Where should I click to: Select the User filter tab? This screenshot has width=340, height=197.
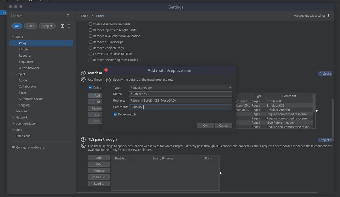[x=31, y=26]
